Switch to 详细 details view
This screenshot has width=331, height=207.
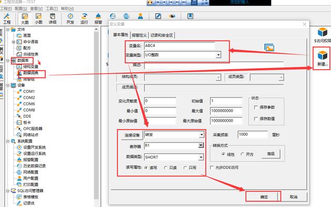[x=52, y=19]
